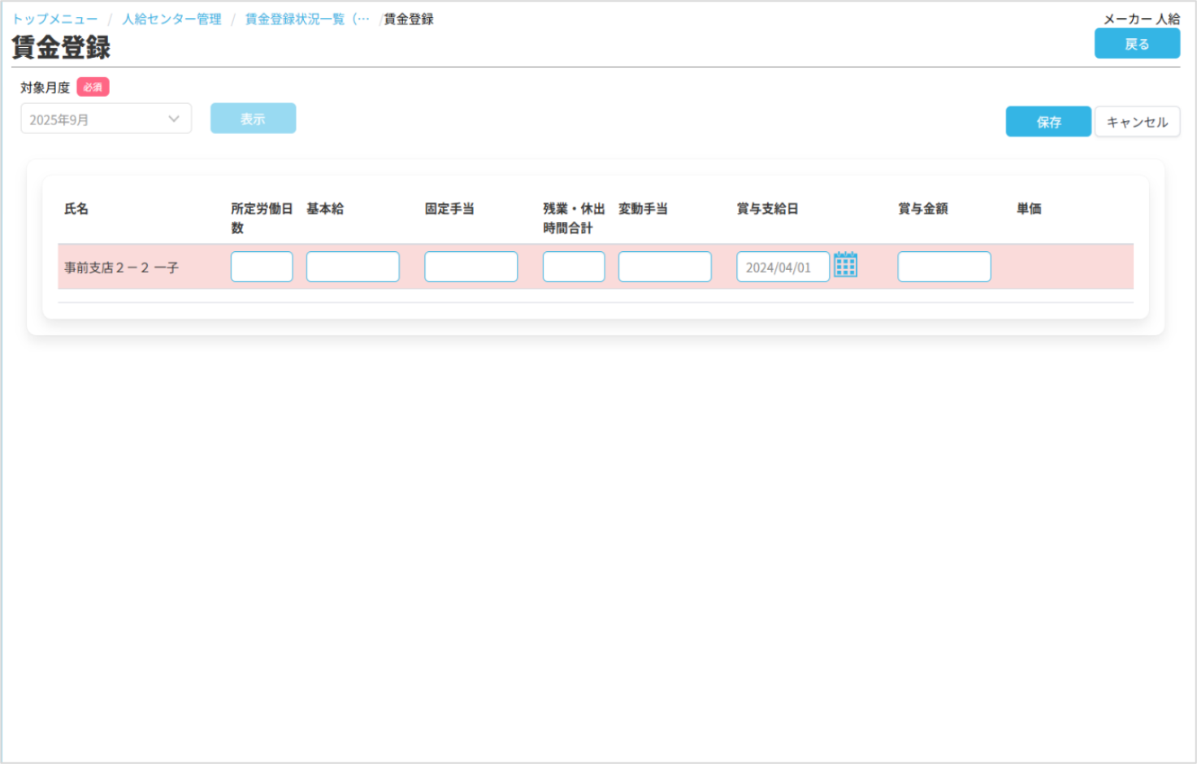This screenshot has width=1197, height=764.
Task: Click the 変動手当 column header
Action: [x=643, y=209]
